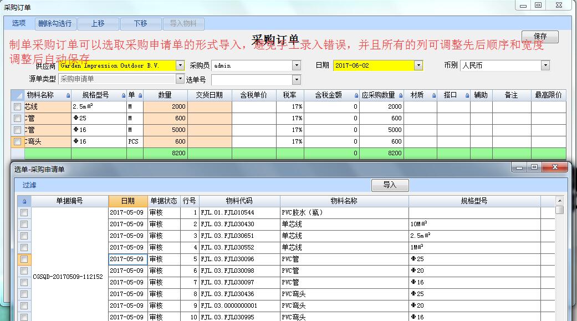577x321 pixels.
Task: Maximize the 选单-采购申请单 window
Action: point(534,167)
